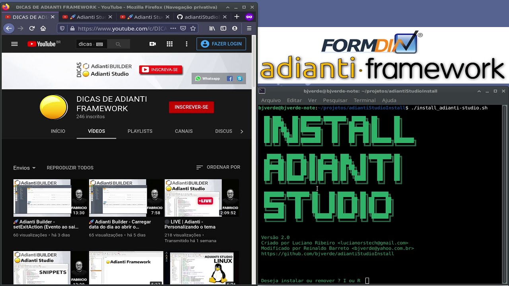Open terminal Arquivo menu

tap(271, 100)
